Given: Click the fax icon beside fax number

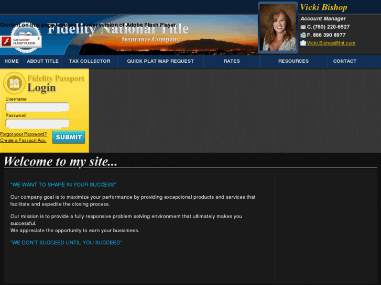Looking at the screenshot, I should coord(303,35).
